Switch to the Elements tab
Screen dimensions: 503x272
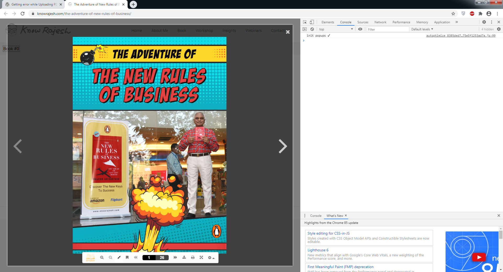(328, 22)
